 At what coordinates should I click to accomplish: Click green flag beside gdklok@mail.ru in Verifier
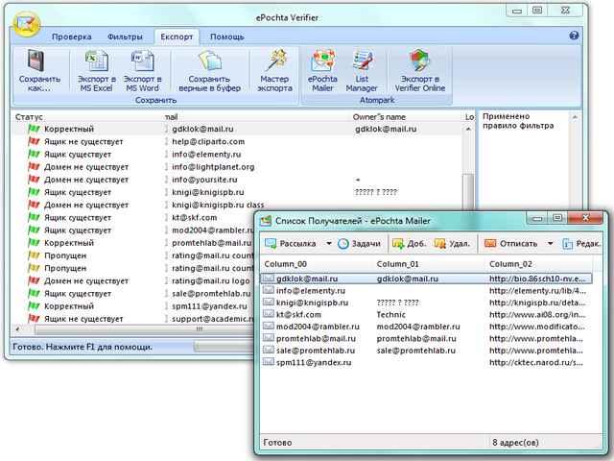(35, 129)
